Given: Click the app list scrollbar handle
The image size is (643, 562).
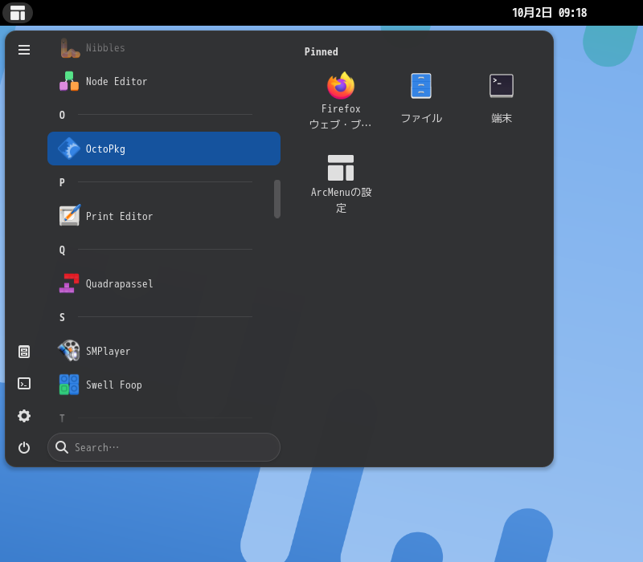Looking at the screenshot, I should point(277,199).
